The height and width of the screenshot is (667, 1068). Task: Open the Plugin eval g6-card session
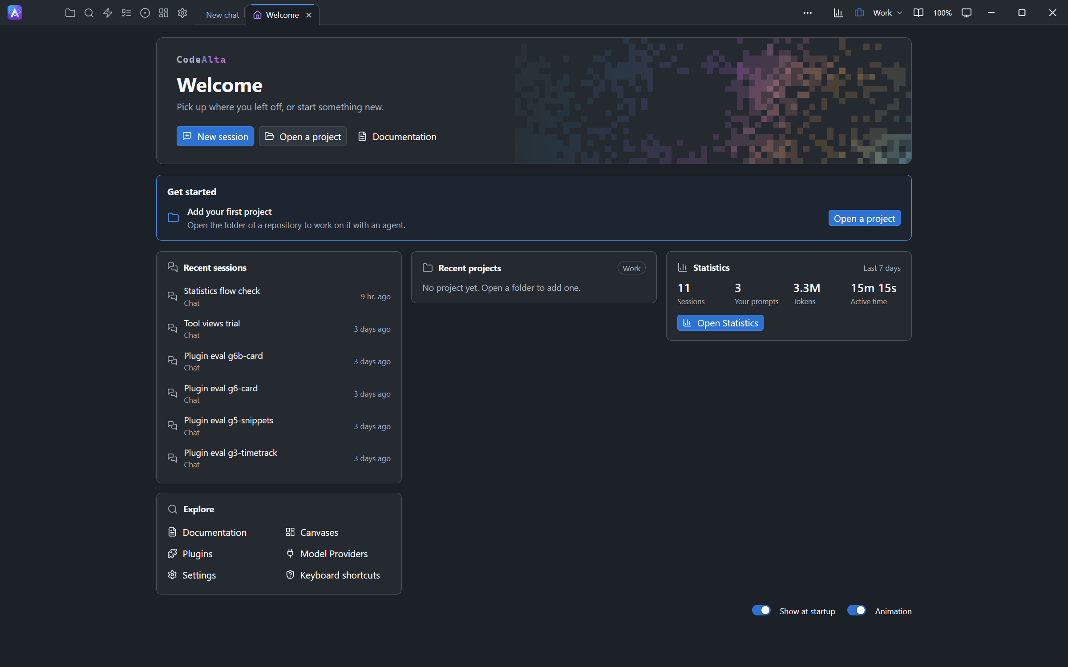(279, 394)
